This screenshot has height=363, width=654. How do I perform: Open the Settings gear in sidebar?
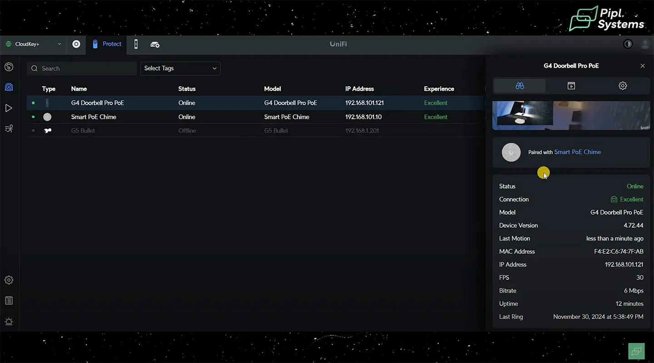9,280
